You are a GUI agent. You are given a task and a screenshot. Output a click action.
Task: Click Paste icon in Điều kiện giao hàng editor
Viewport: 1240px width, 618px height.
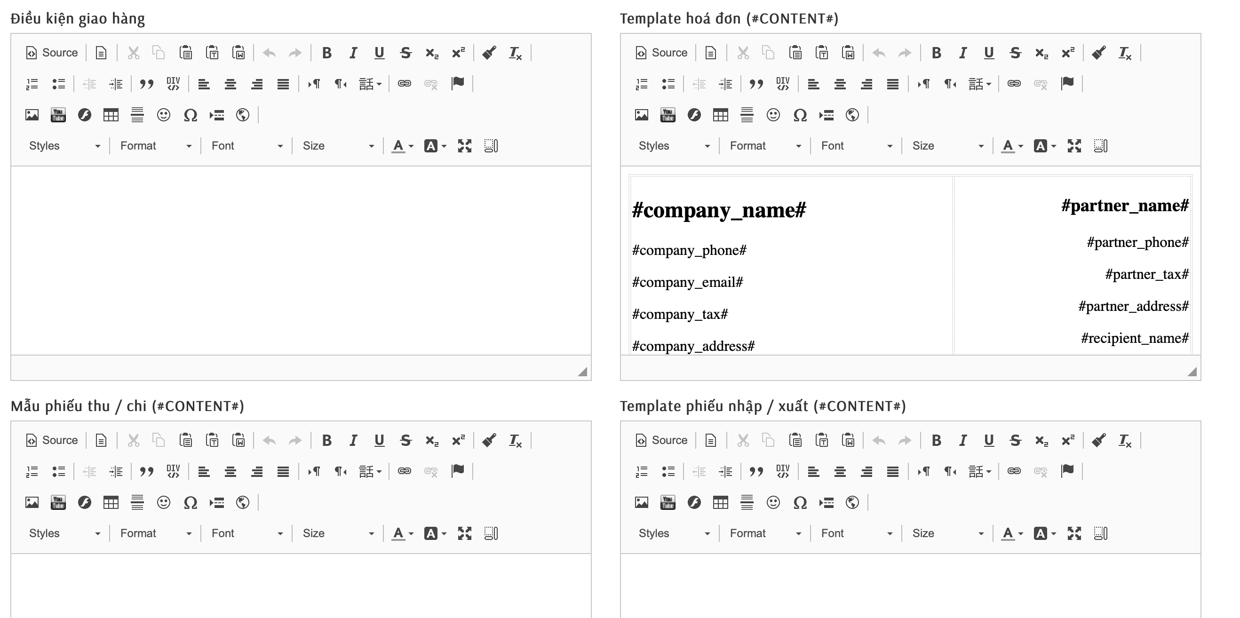(x=186, y=53)
